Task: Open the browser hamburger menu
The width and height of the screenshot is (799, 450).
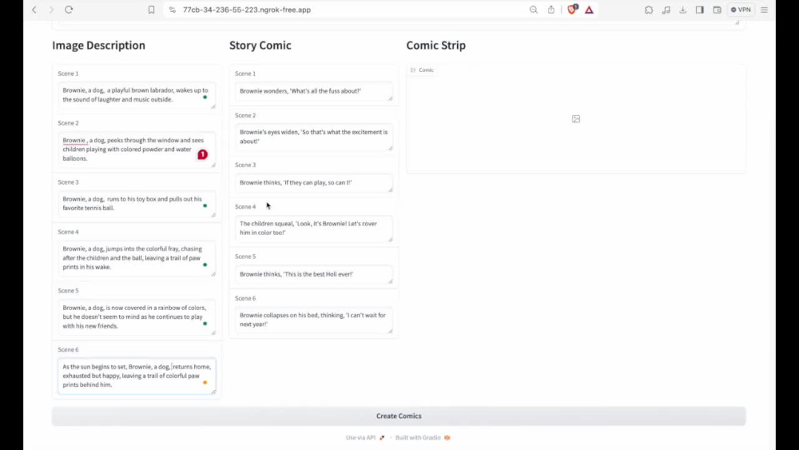Action: tap(765, 10)
